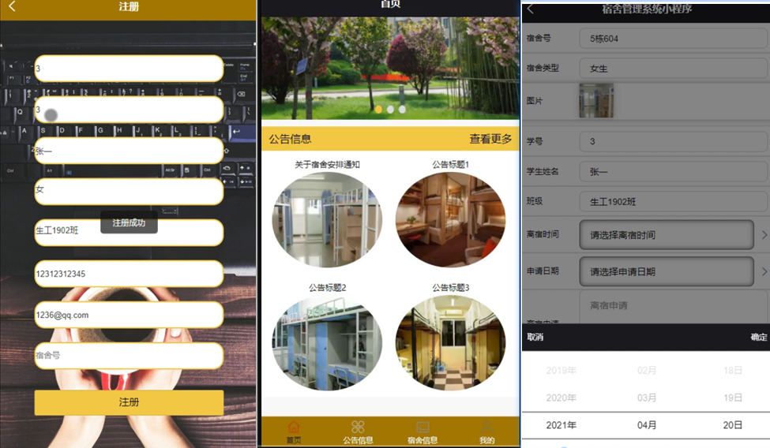Confirm the date picker with 确定
The width and height of the screenshot is (770, 448).
[759, 337]
